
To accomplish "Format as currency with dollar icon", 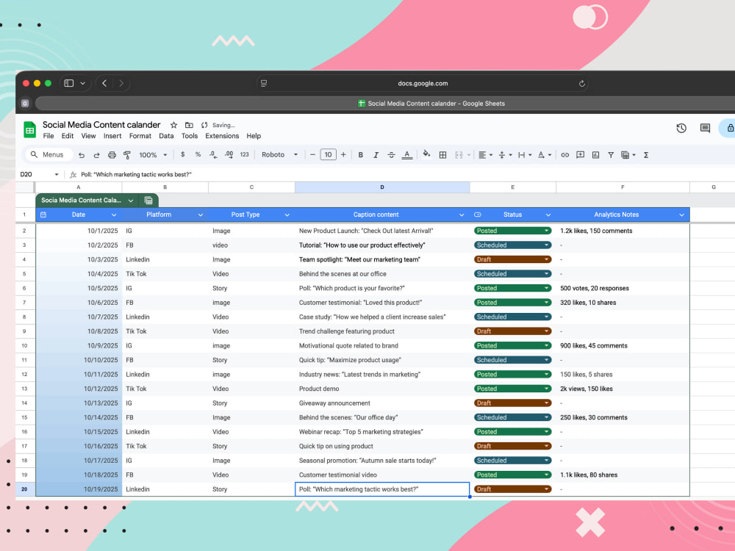I will click(183, 154).
